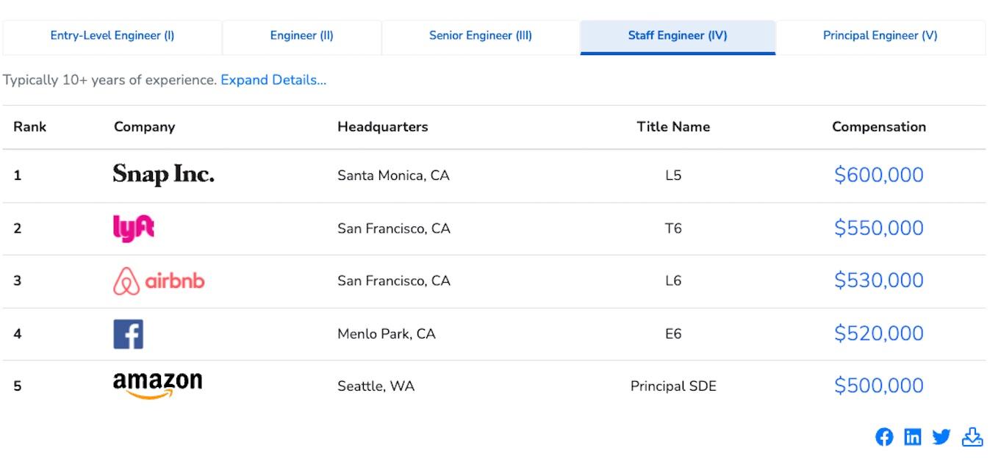Click the Facebook company logo

(128, 334)
